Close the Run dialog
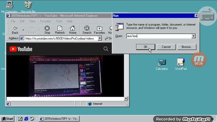The height and width of the screenshot is (122, 217). point(196,16)
